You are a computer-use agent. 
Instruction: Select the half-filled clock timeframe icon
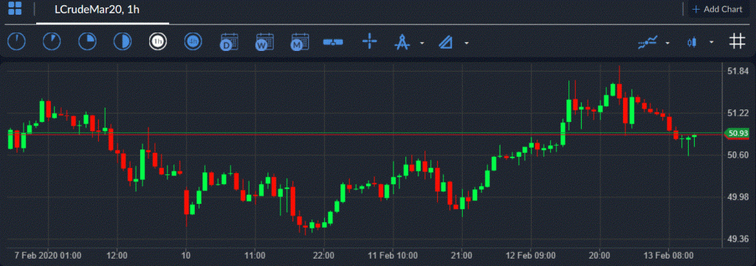[x=123, y=42]
